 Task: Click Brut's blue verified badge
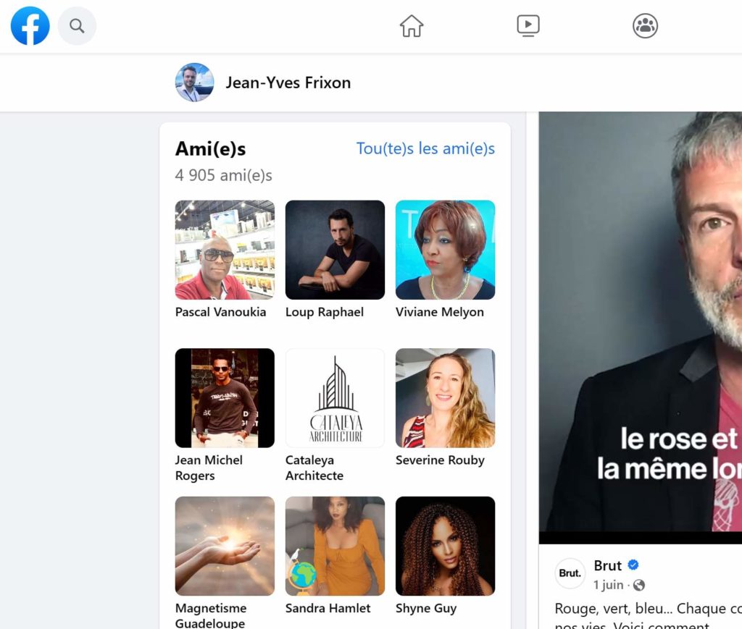click(x=633, y=565)
